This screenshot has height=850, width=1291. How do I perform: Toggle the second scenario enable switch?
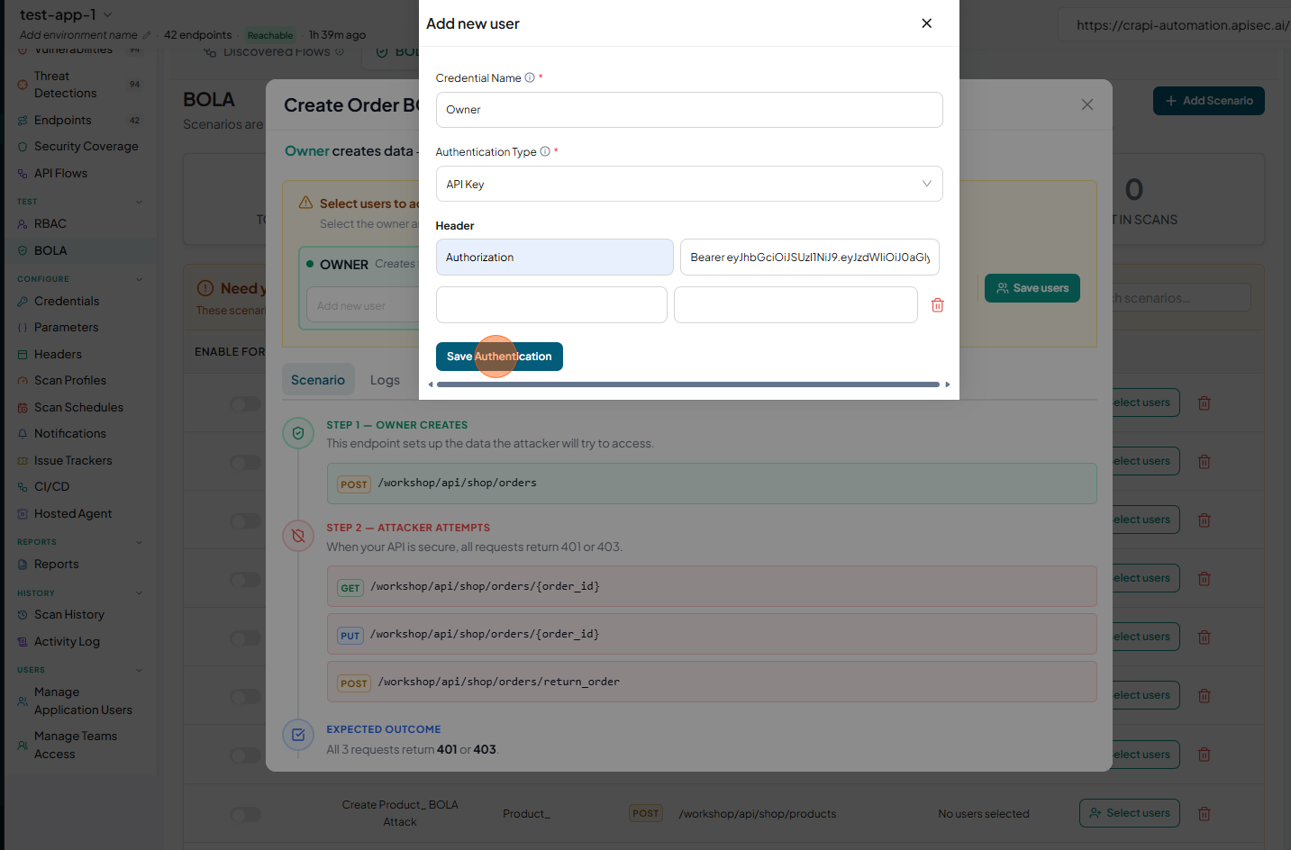pos(245,463)
